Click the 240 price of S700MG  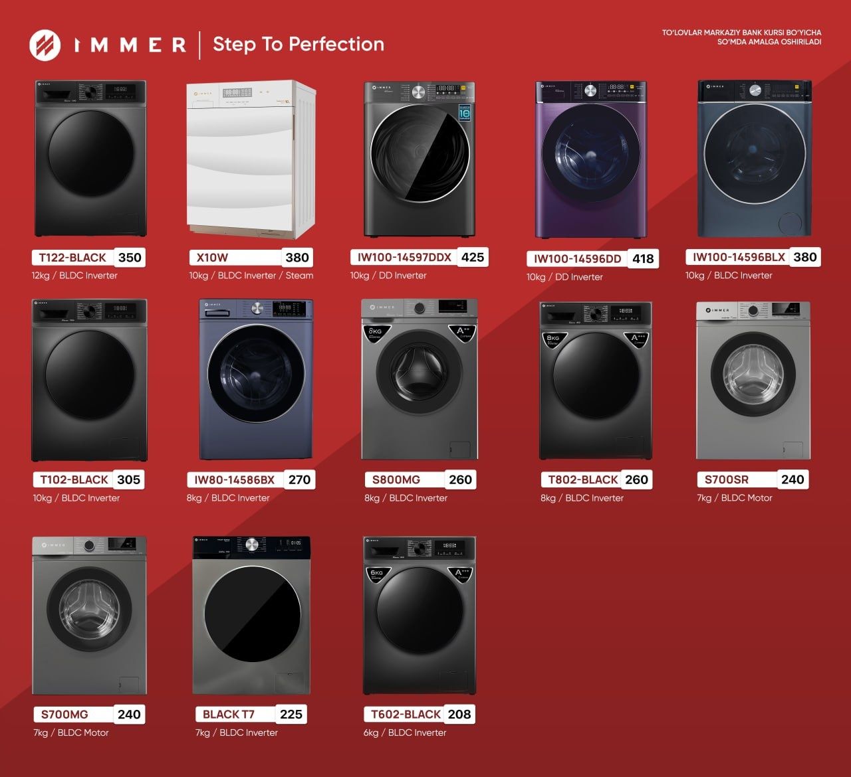coord(129,715)
